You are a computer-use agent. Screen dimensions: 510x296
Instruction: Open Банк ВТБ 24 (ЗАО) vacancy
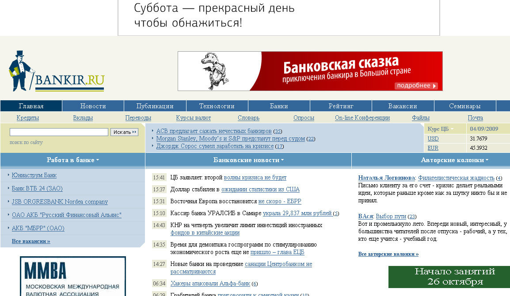tap(37, 188)
